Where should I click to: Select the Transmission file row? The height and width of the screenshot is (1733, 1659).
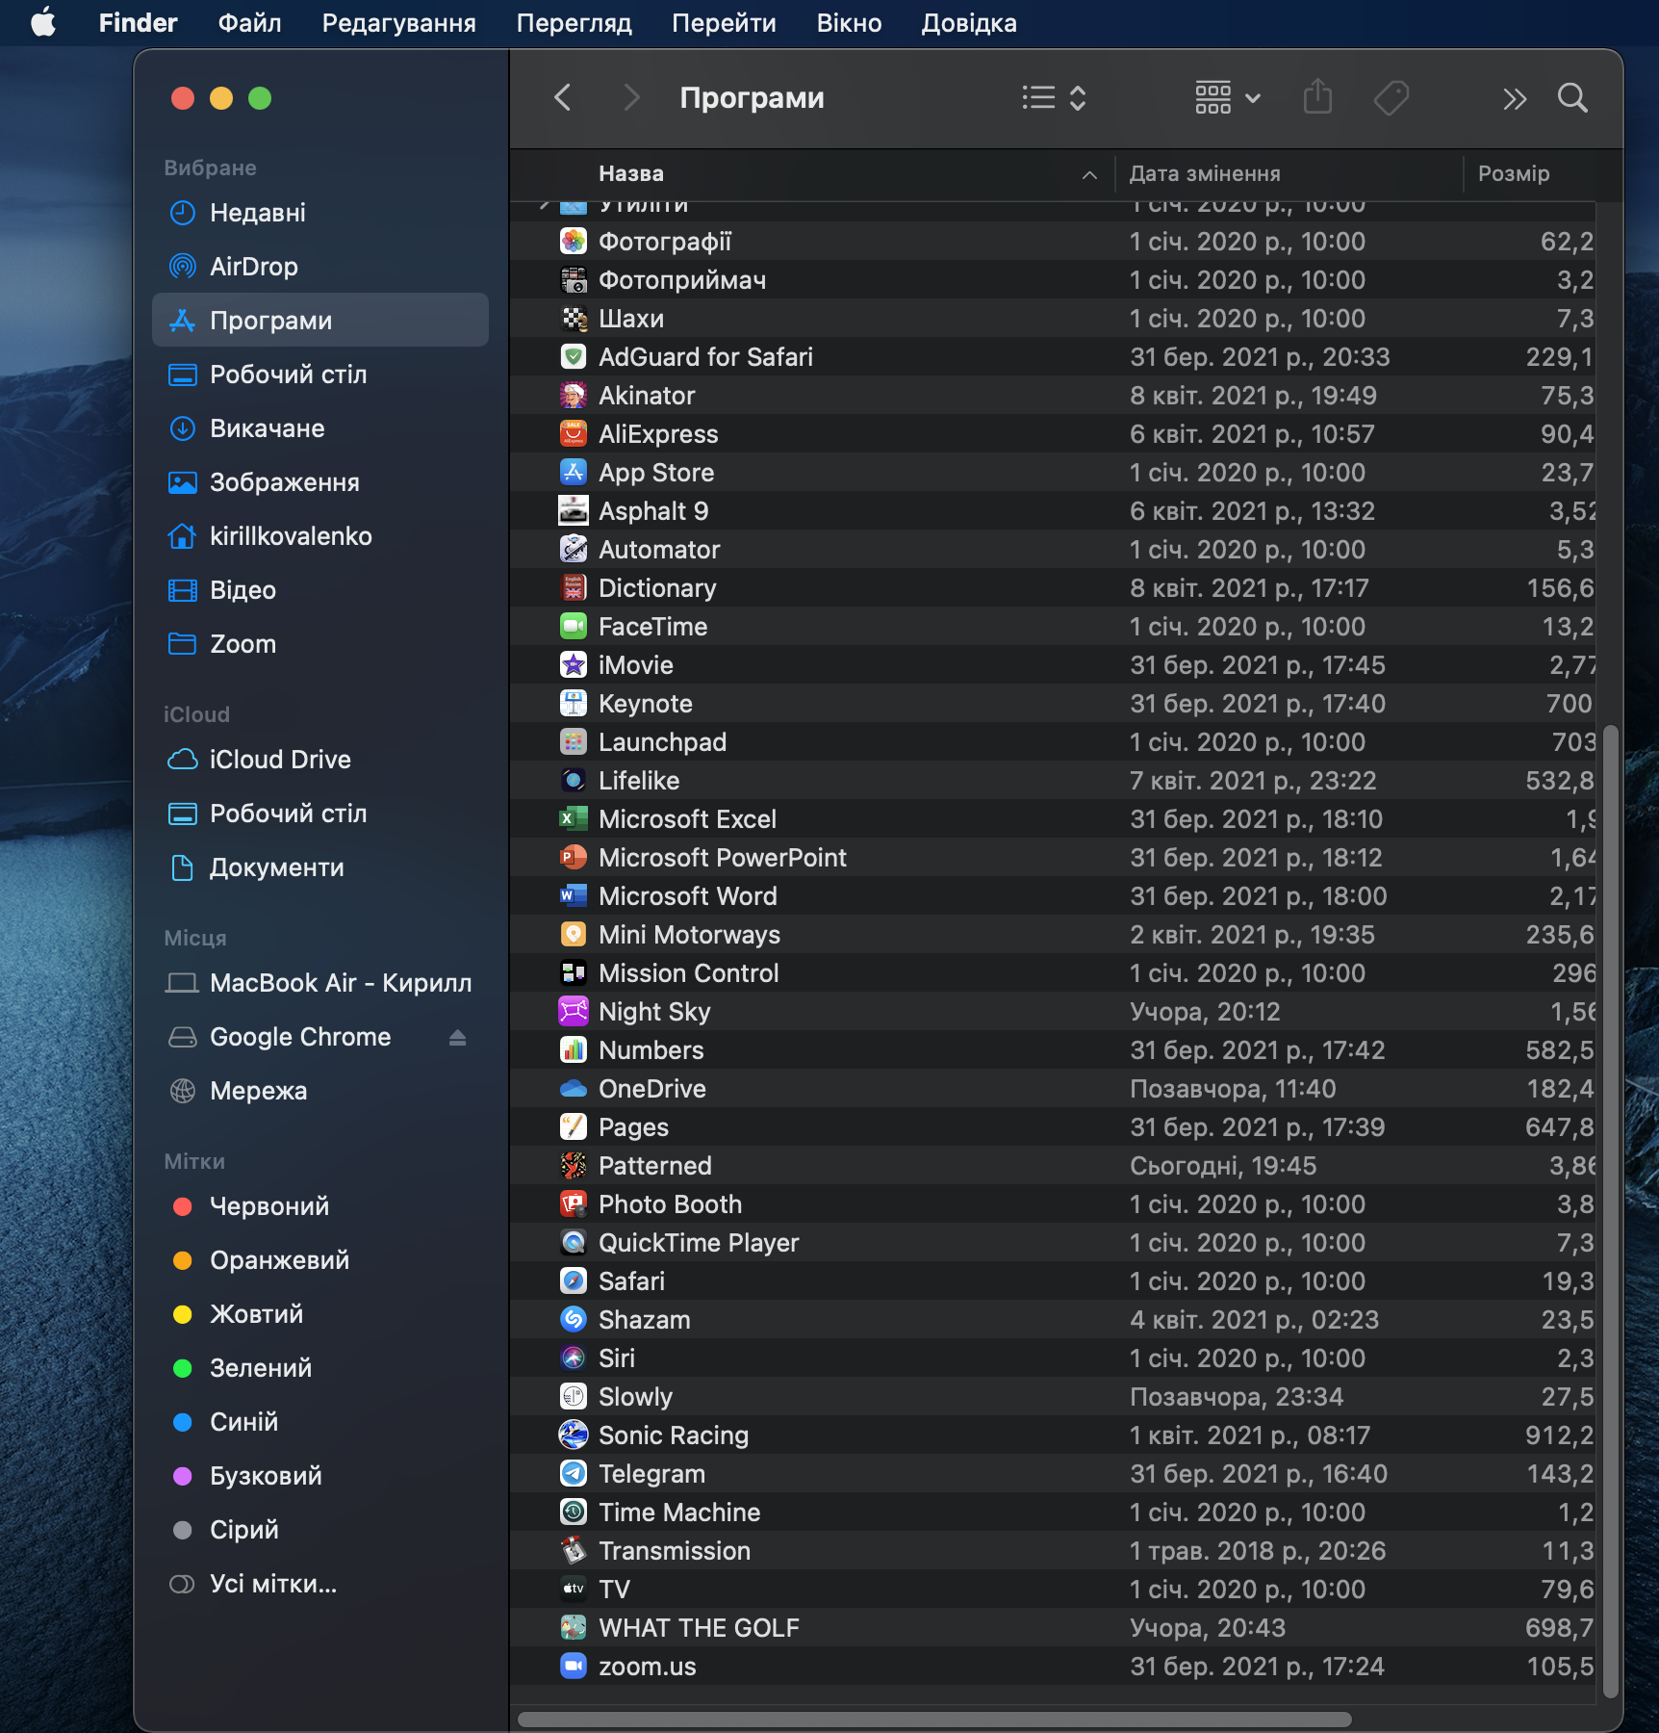(x=1053, y=1551)
